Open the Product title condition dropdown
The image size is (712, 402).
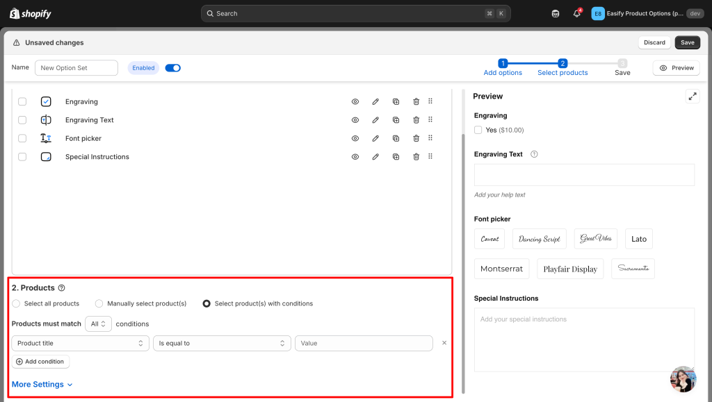[80, 343]
